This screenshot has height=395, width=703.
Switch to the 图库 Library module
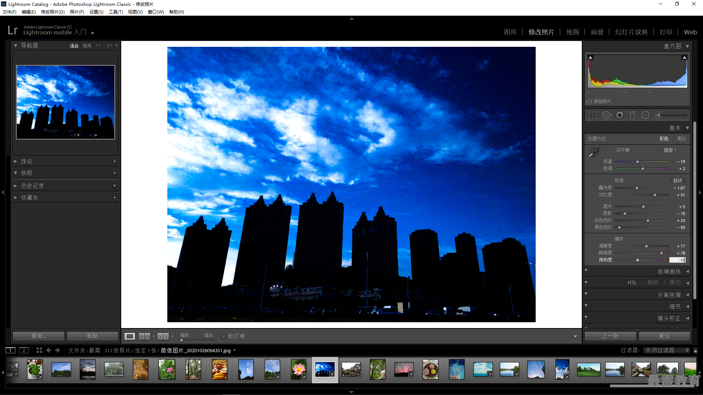510,32
